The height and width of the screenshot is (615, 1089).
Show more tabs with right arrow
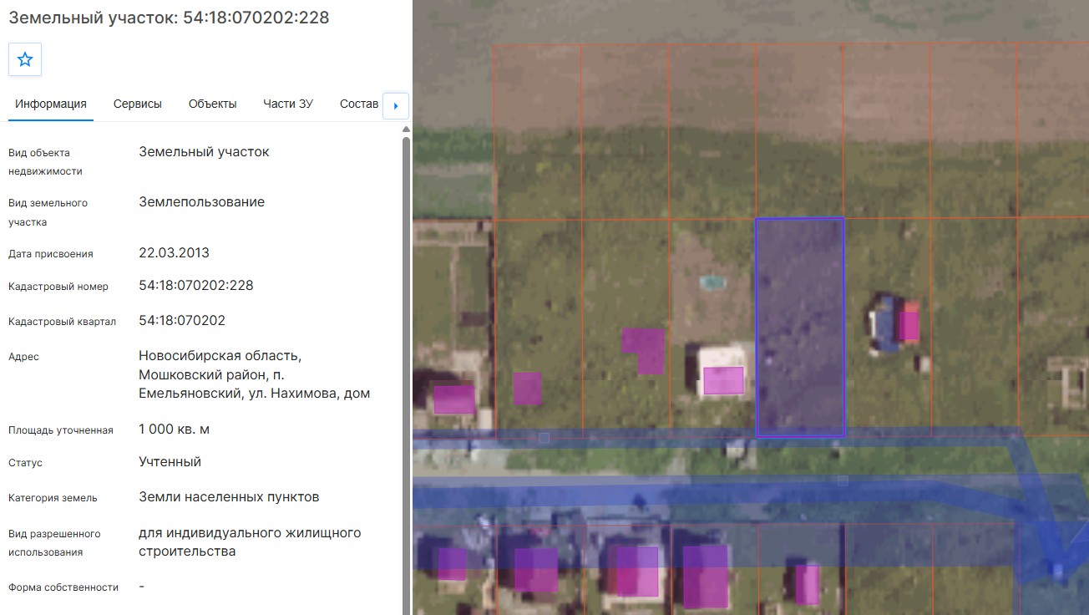(396, 105)
